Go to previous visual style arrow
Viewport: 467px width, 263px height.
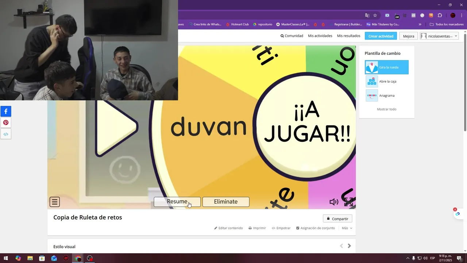tap(341, 246)
